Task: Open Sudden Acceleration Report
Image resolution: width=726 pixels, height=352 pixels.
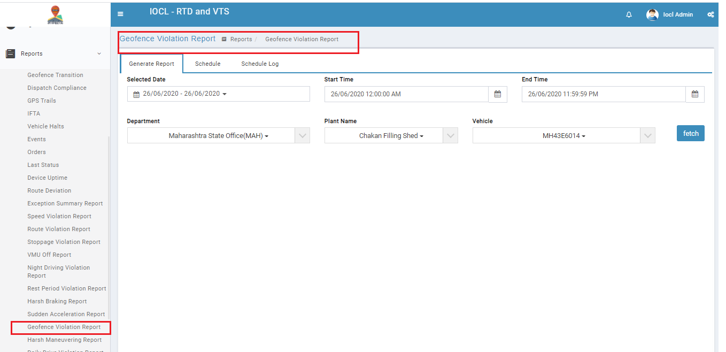Action: click(66, 314)
